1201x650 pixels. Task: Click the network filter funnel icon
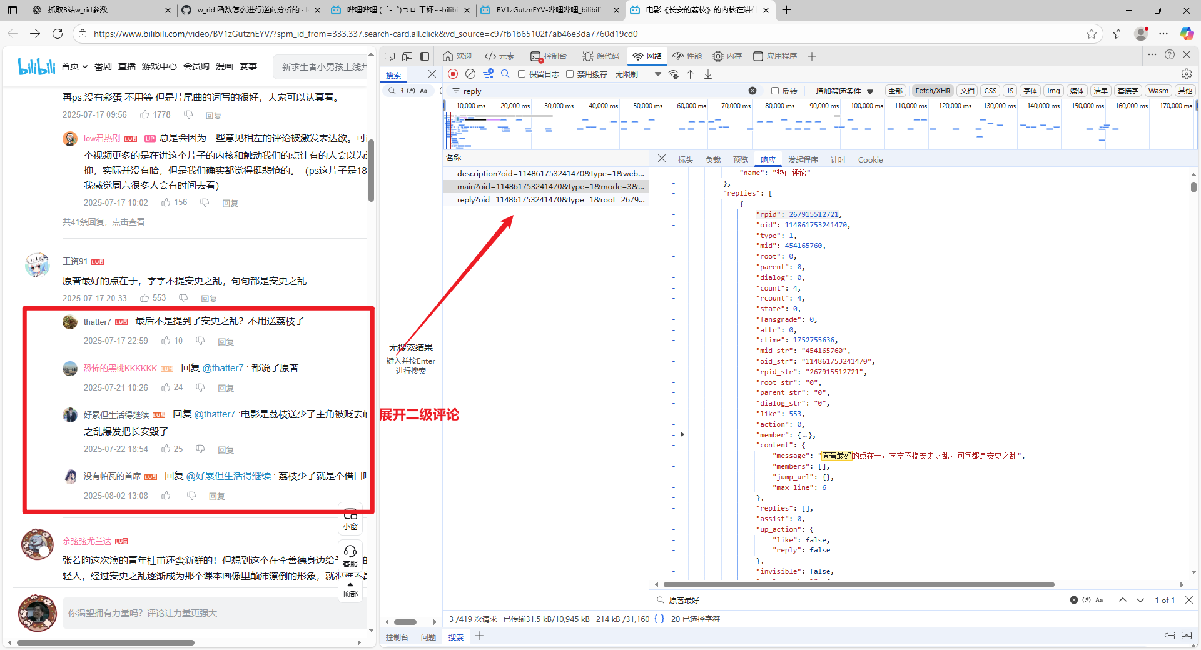[489, 74]
